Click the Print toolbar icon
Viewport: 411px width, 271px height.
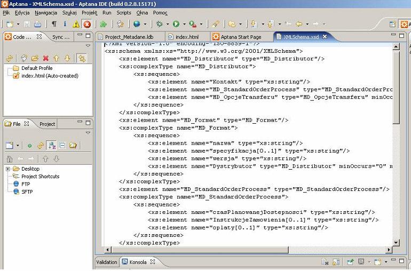coord(38,24)
